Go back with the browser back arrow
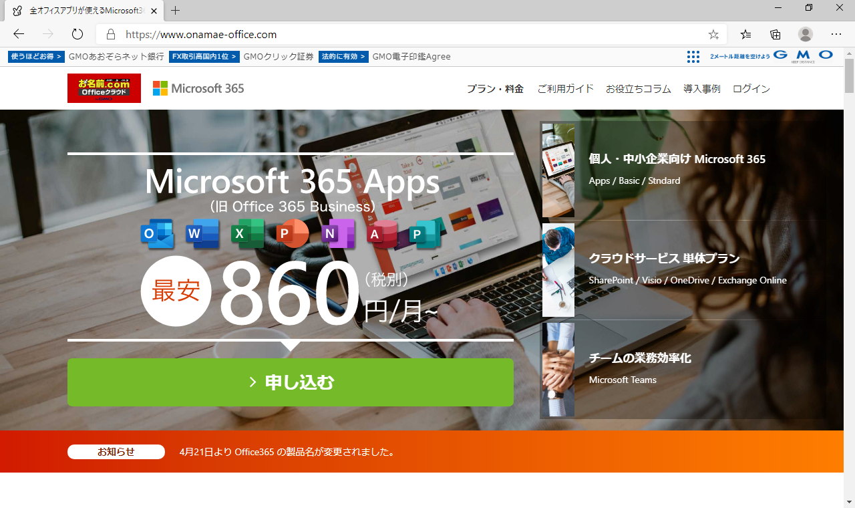855x508 pixels. coord(19,34)
